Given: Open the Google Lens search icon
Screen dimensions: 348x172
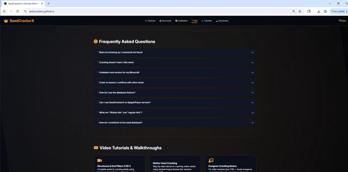Looking at the screenshot, I should (309, 11).
